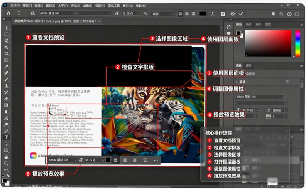Open the 图层(L) menu

tap(50, 5)
